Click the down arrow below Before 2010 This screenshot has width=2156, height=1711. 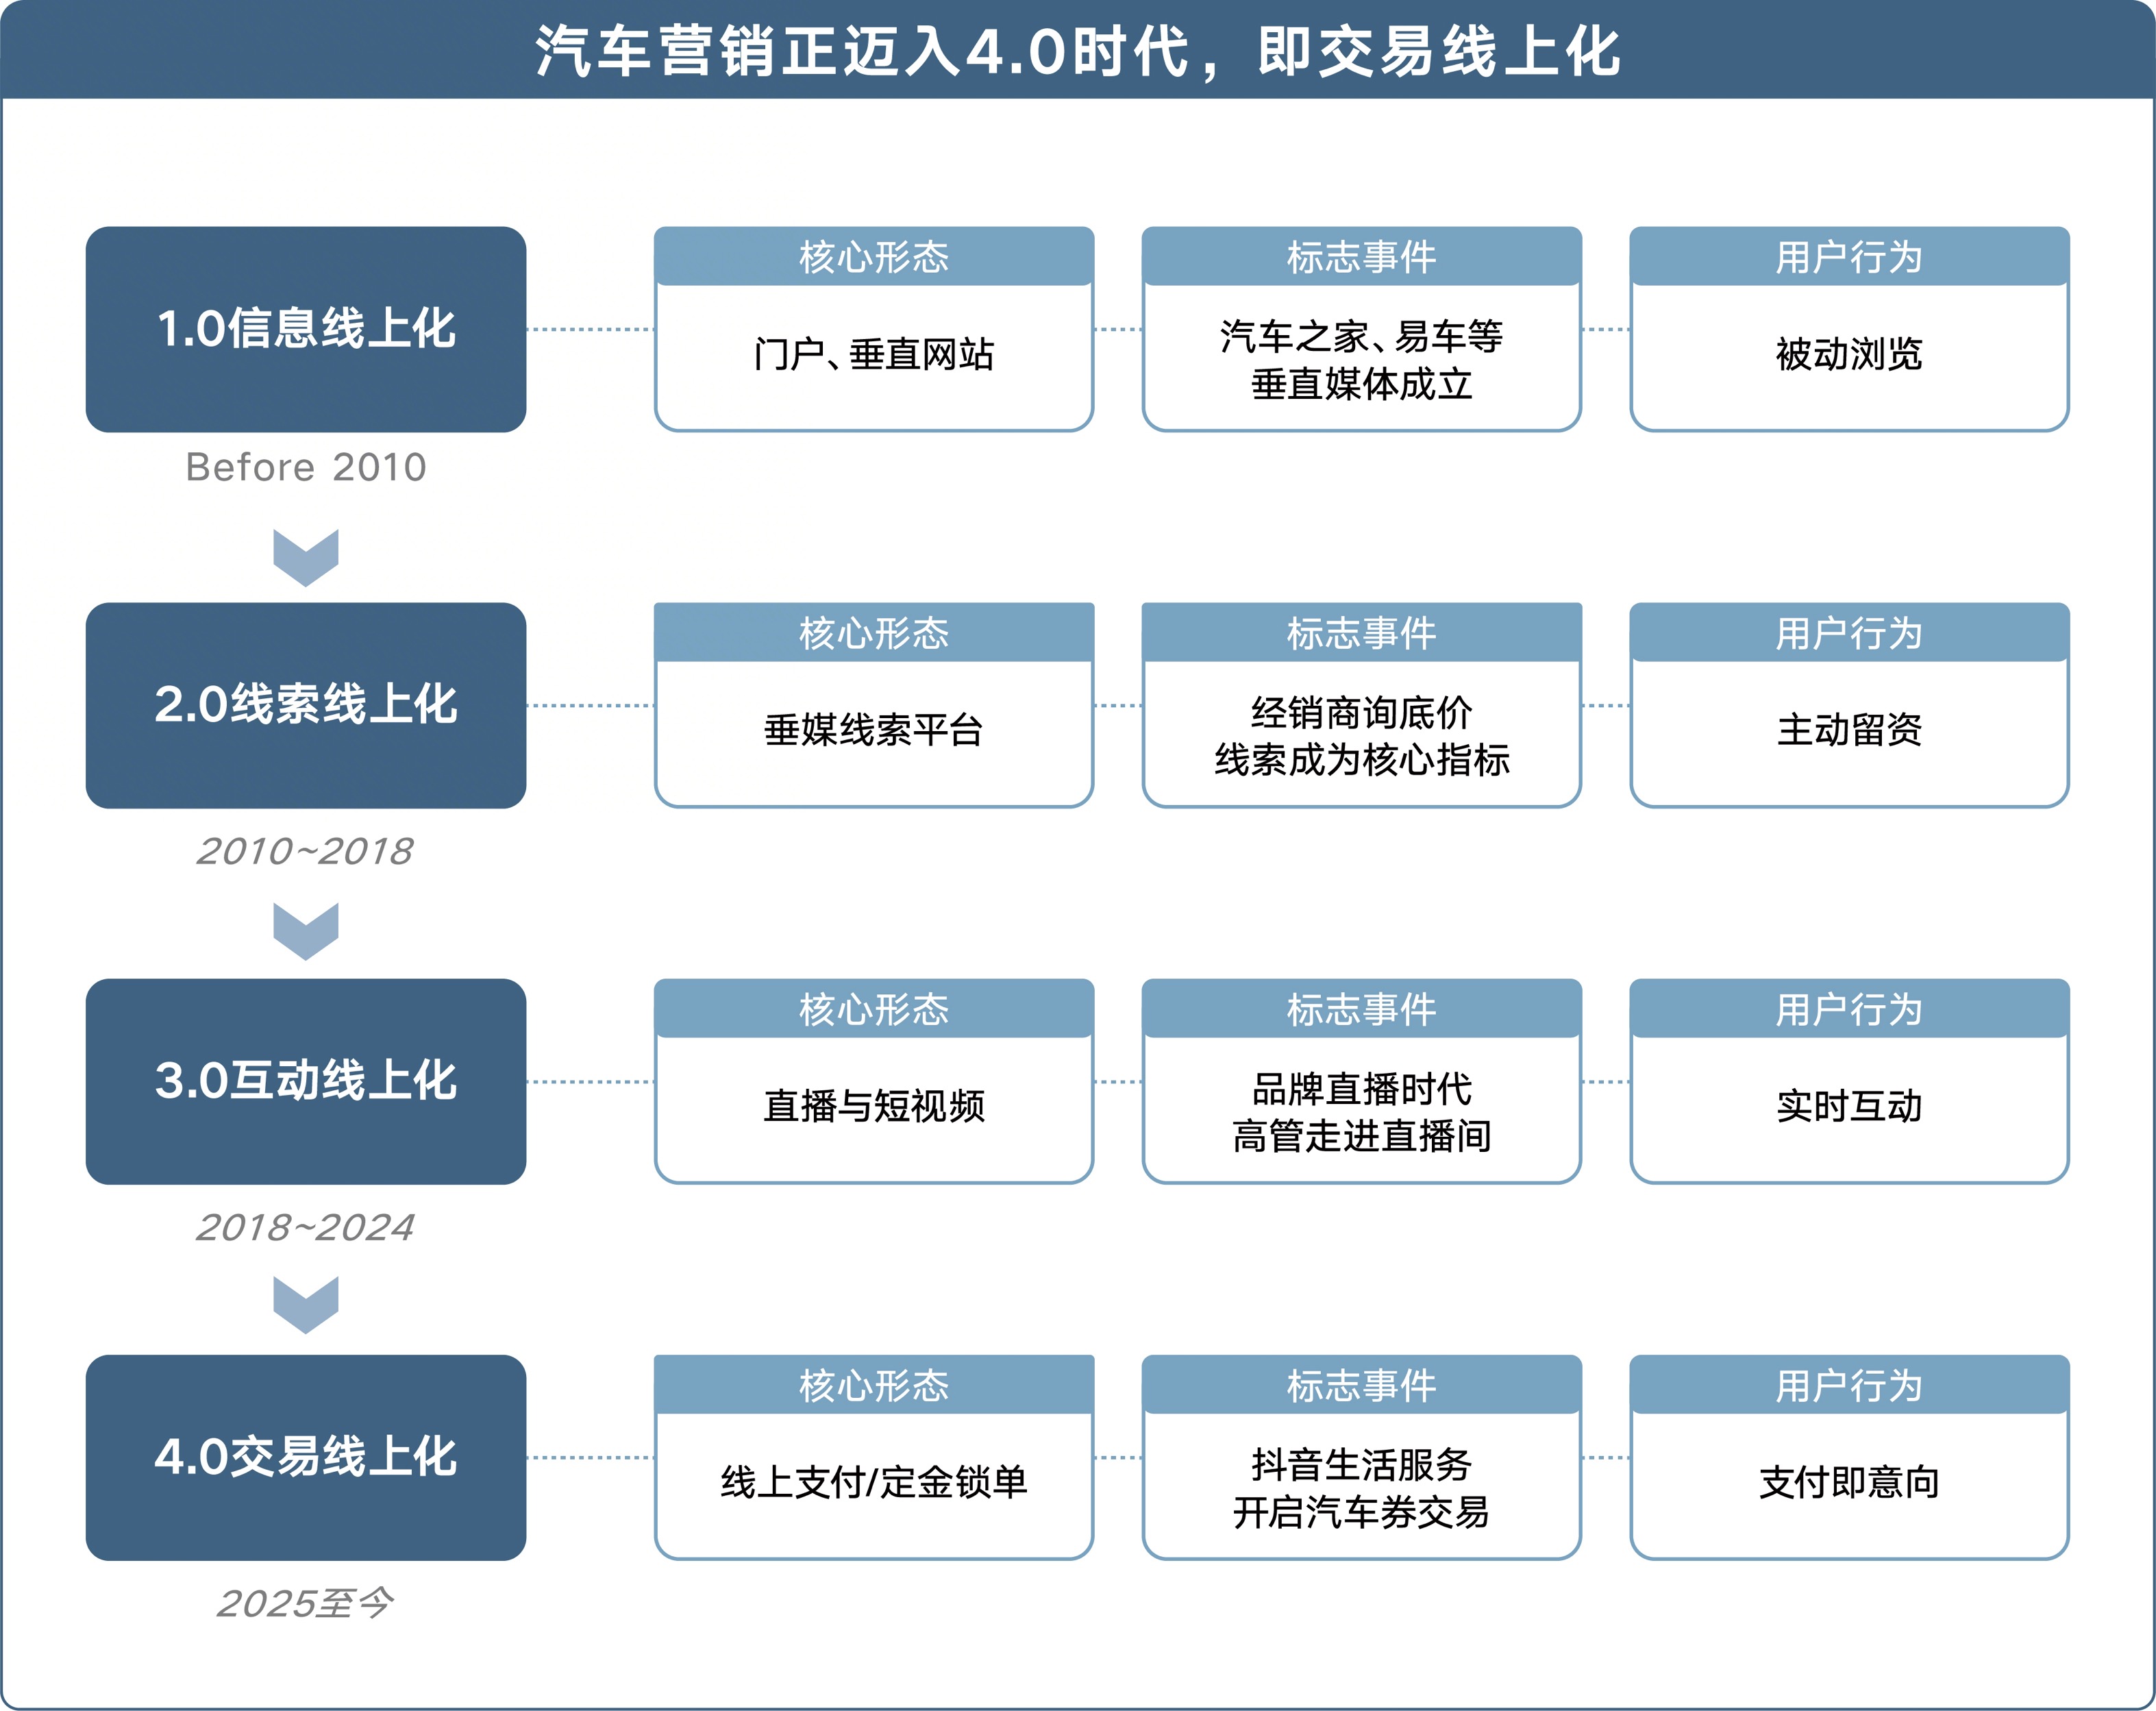pos(306,557)
